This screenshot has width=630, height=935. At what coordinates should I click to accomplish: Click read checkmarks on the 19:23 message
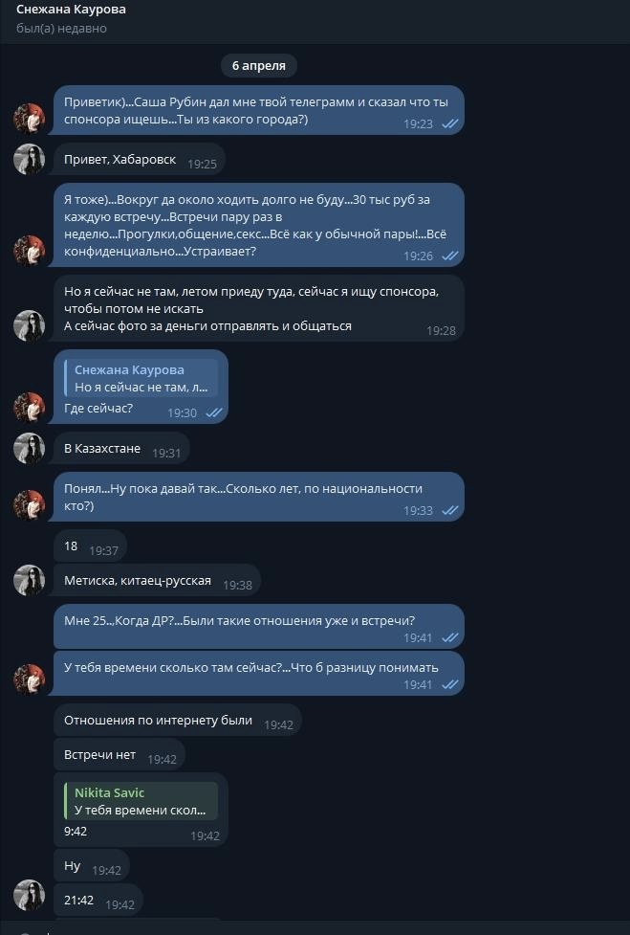tap(449, 124)
